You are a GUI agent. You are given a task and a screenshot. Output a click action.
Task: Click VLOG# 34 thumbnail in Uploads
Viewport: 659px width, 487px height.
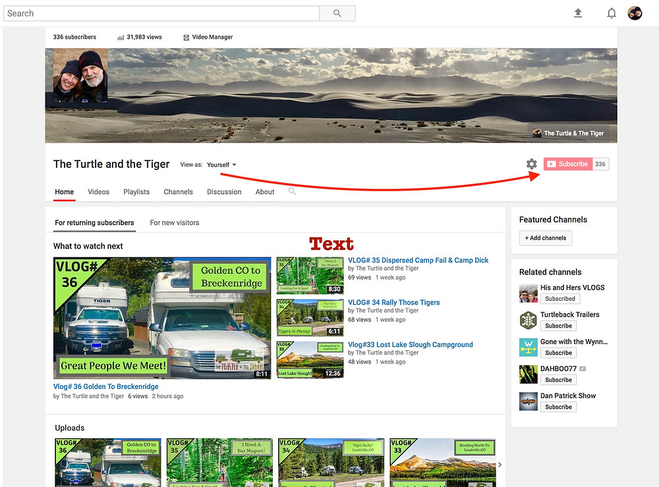331,463
